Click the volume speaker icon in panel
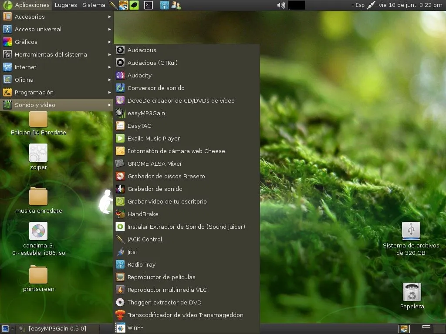 281,5
